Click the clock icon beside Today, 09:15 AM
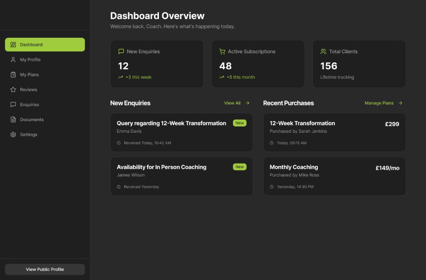The height and width of the screenshot is (280, 426). pyautogui.click(x=272, y=143)
